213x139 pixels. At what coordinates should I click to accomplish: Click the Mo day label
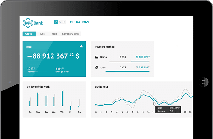coord(38,112)
